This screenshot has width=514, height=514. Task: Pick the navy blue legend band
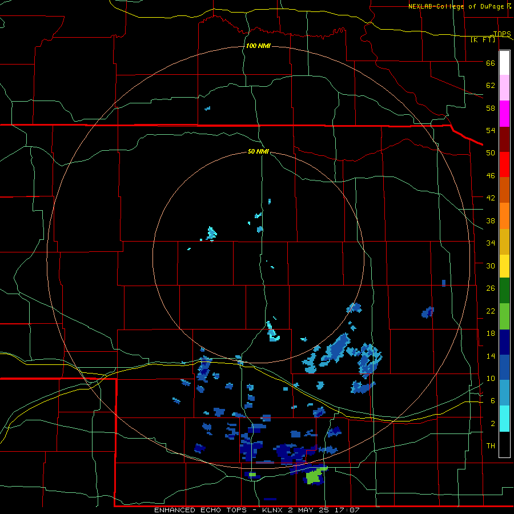pyautogui.click(x=504, y=342)
